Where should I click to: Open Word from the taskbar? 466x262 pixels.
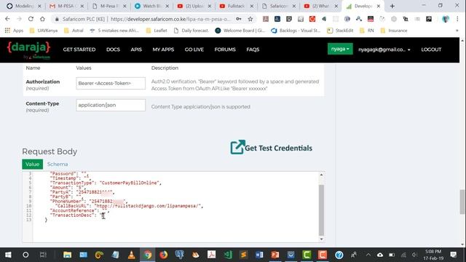coord(259,255)
